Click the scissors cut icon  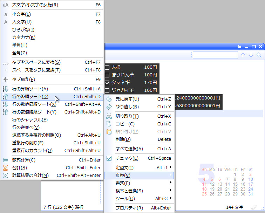tap(109, 116)
